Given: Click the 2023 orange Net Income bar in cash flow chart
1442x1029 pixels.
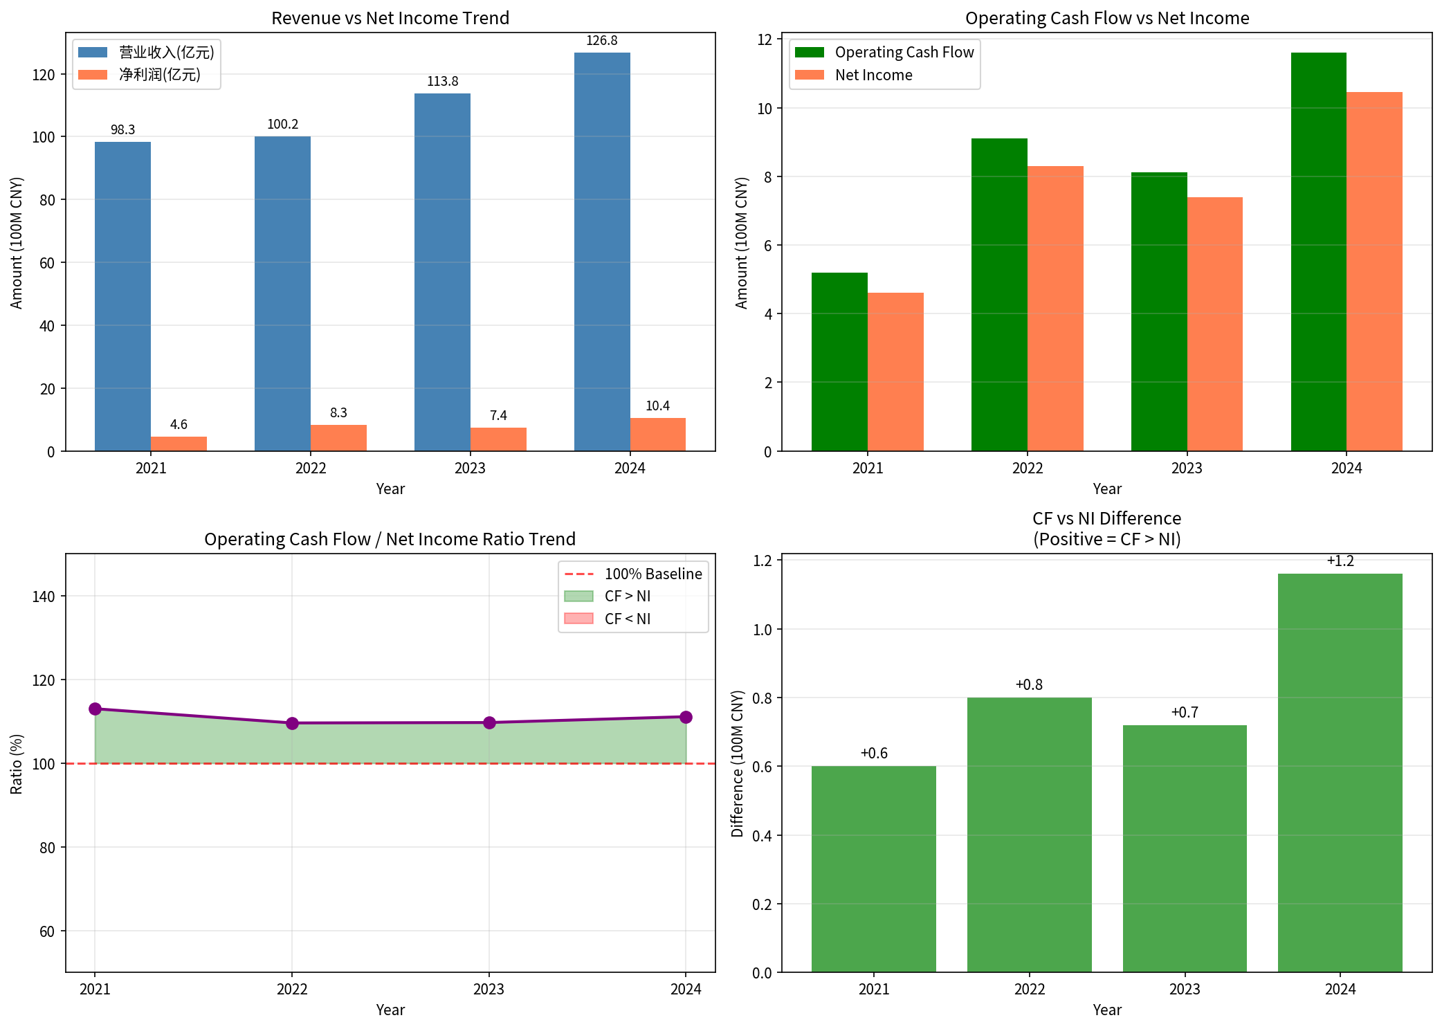Looking at the screenshot, I should (x=1214, y=324).
